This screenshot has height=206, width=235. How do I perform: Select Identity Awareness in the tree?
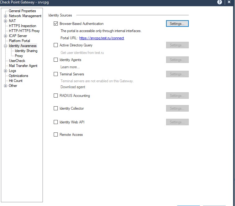click(x=23, y=46)
